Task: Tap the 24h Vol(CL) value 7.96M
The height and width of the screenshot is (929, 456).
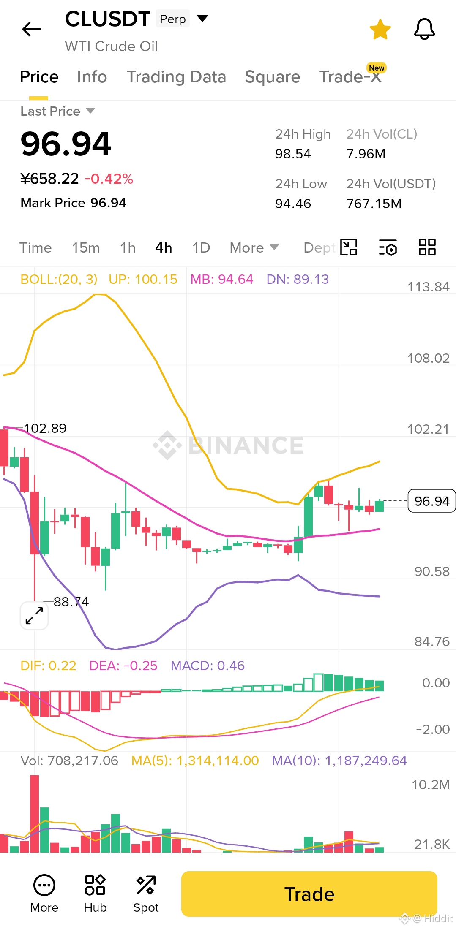Action: coord(366,154)
